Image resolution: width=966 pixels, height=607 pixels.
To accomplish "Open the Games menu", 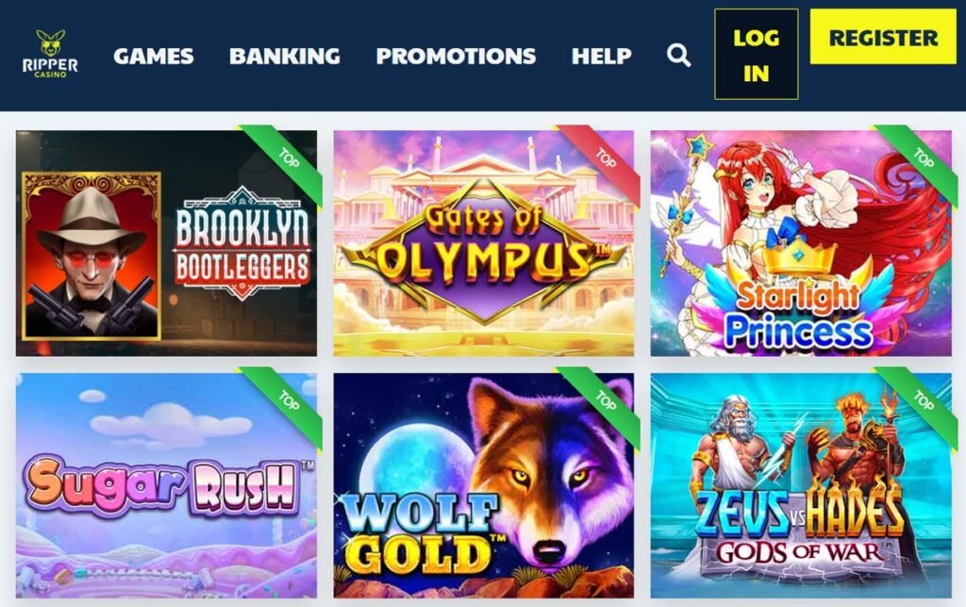I will [x=154, y=56].
